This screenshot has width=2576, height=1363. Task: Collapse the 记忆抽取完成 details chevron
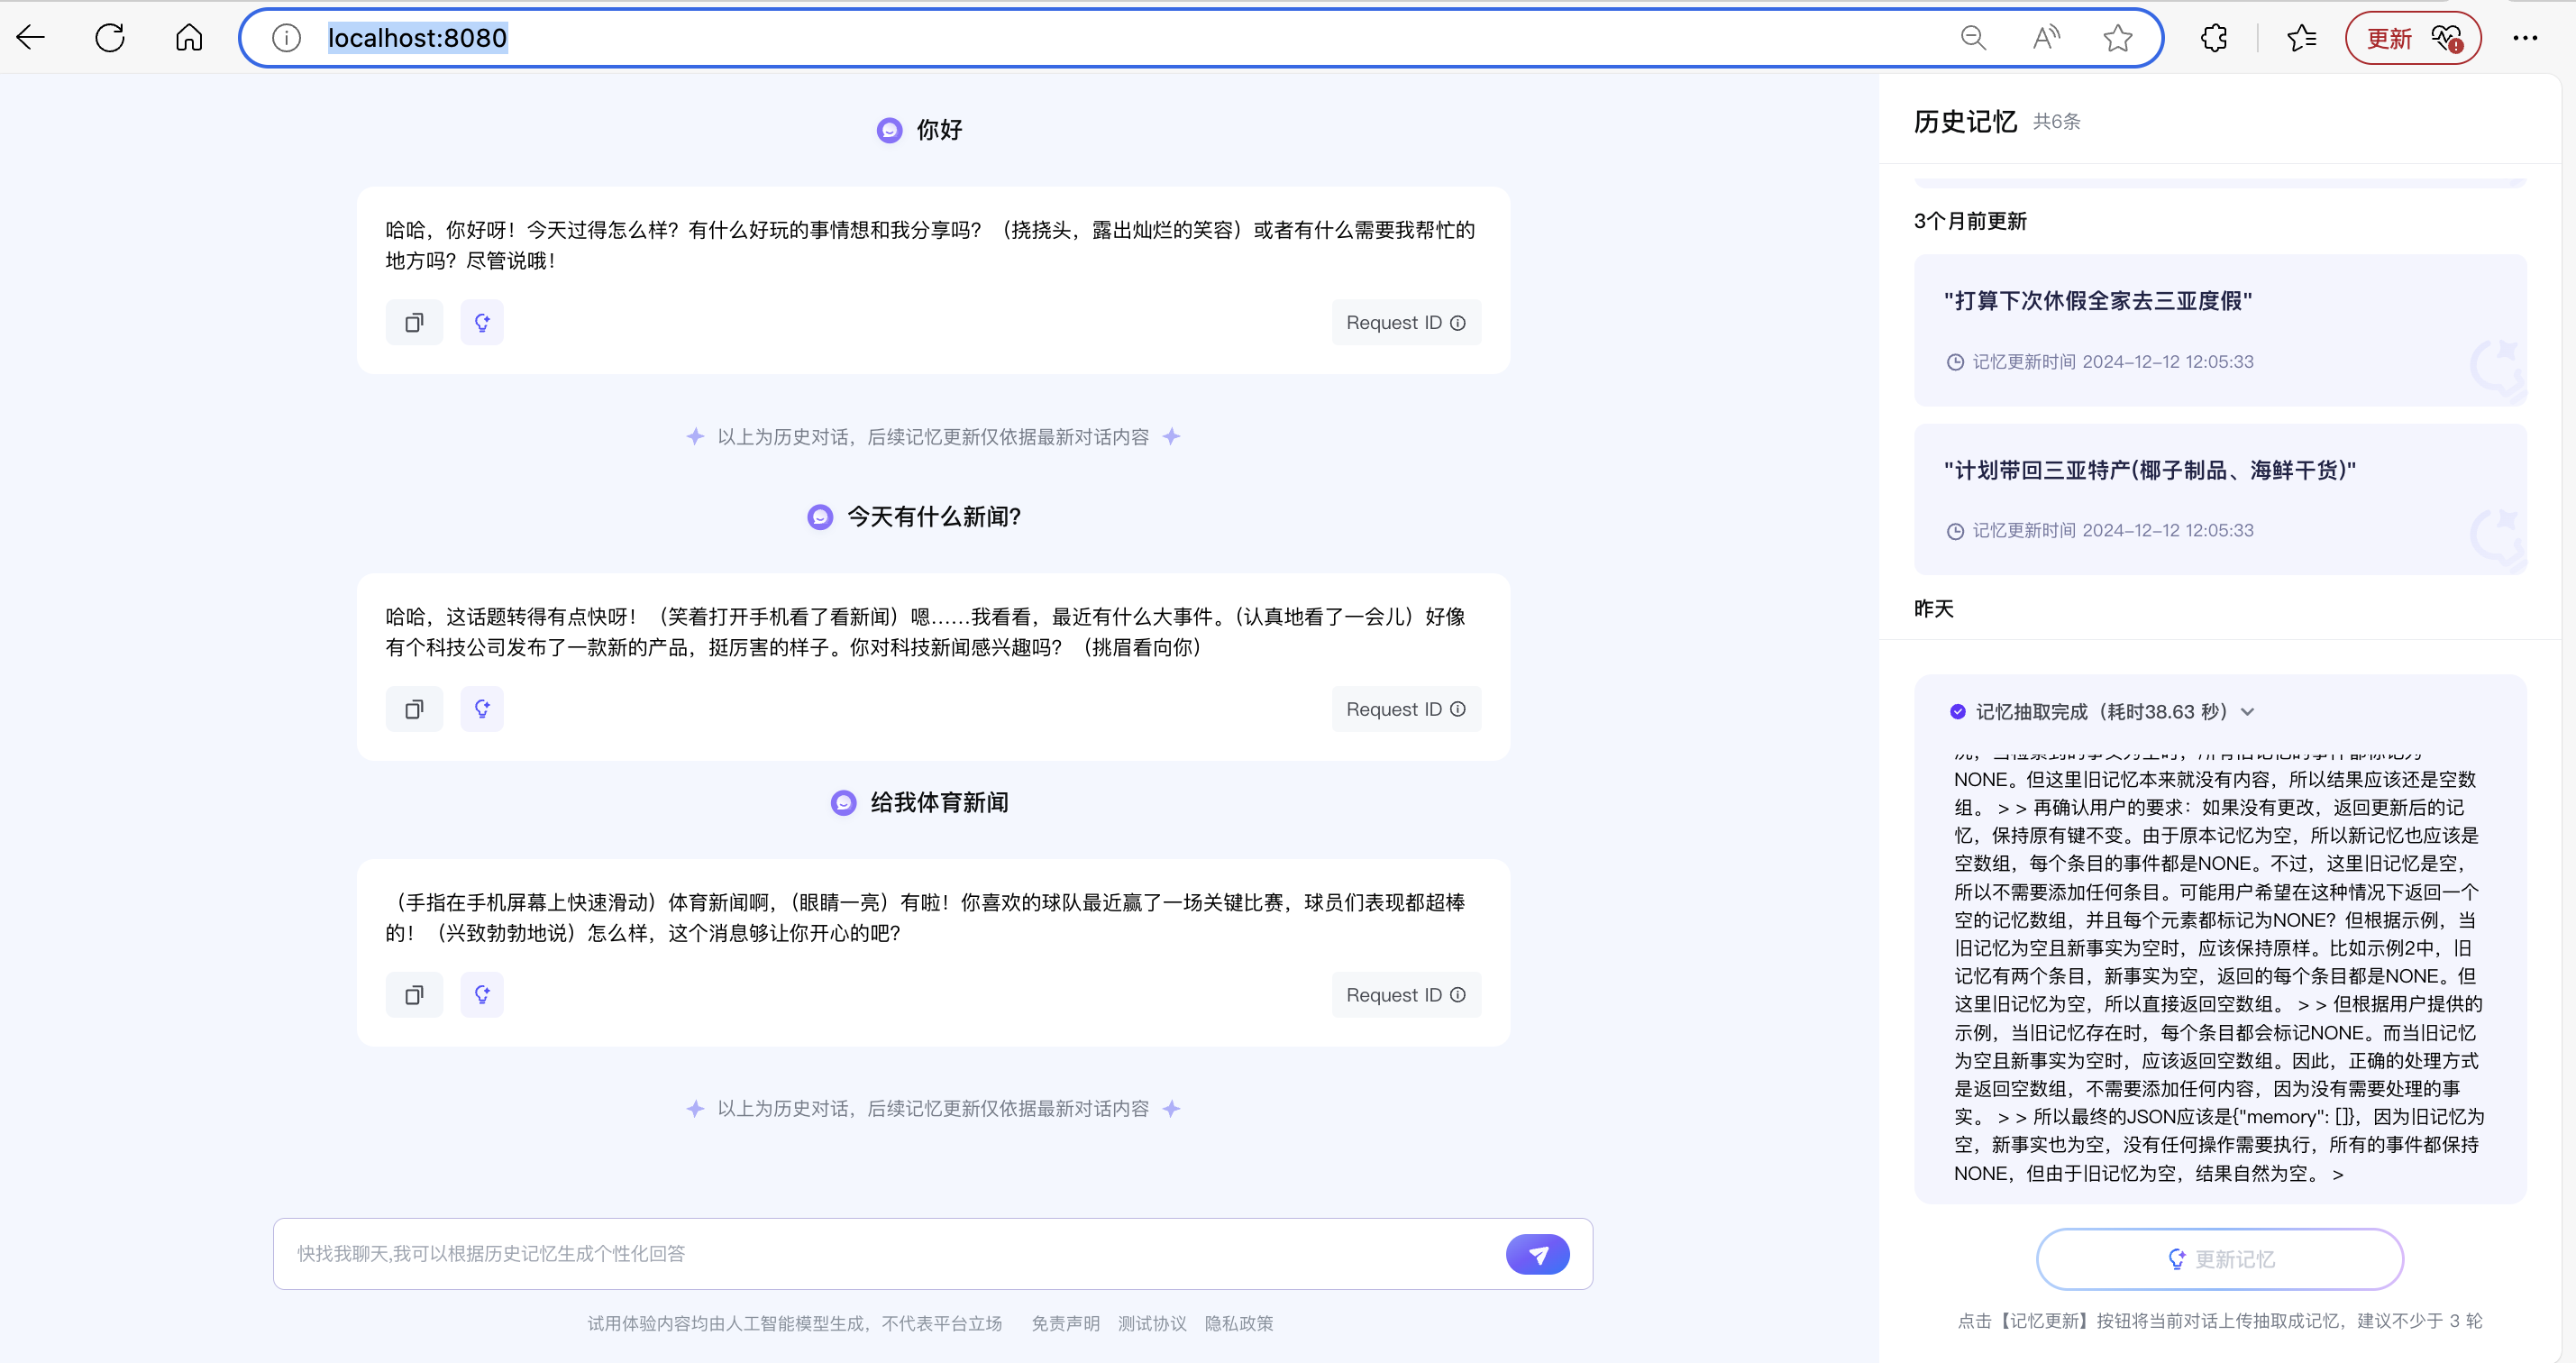point(2248,712)
